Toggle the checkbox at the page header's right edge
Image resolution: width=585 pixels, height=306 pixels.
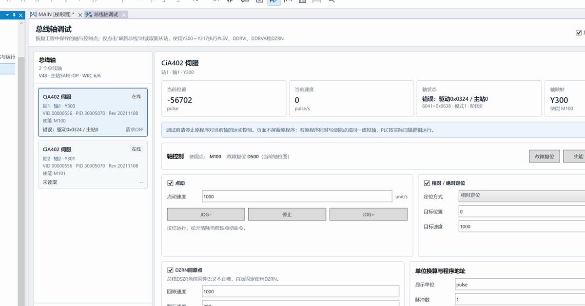[x=579, y=33]
